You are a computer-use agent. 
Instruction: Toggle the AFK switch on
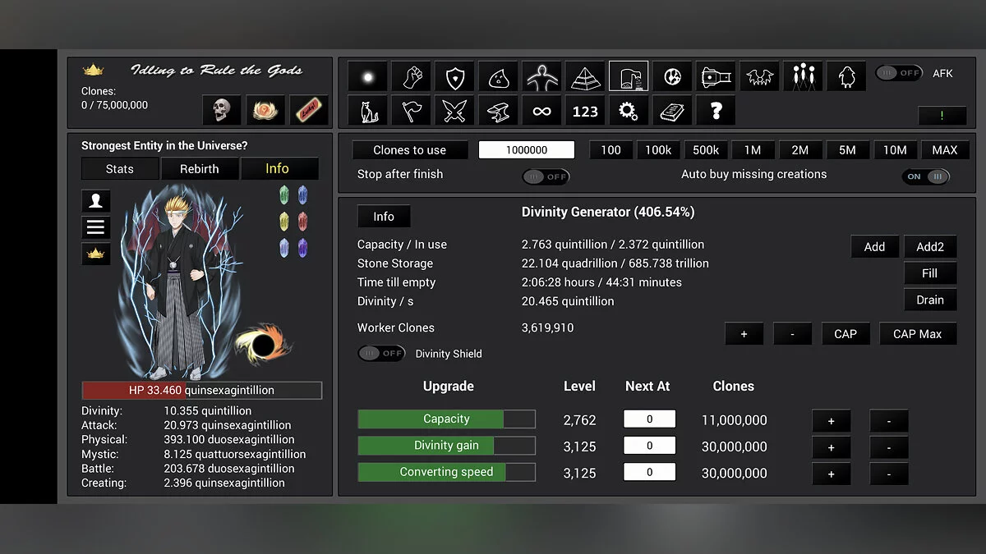[x=899, y=72]
